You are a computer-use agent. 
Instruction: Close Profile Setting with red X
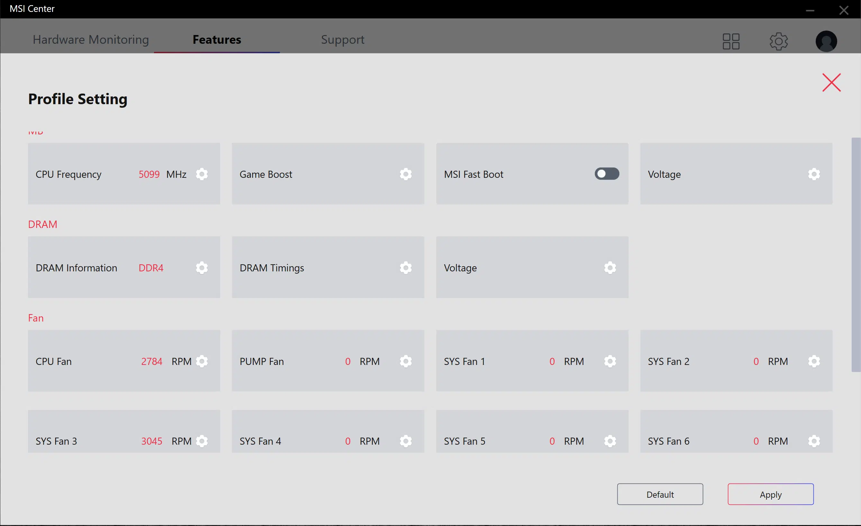(831, 83)
